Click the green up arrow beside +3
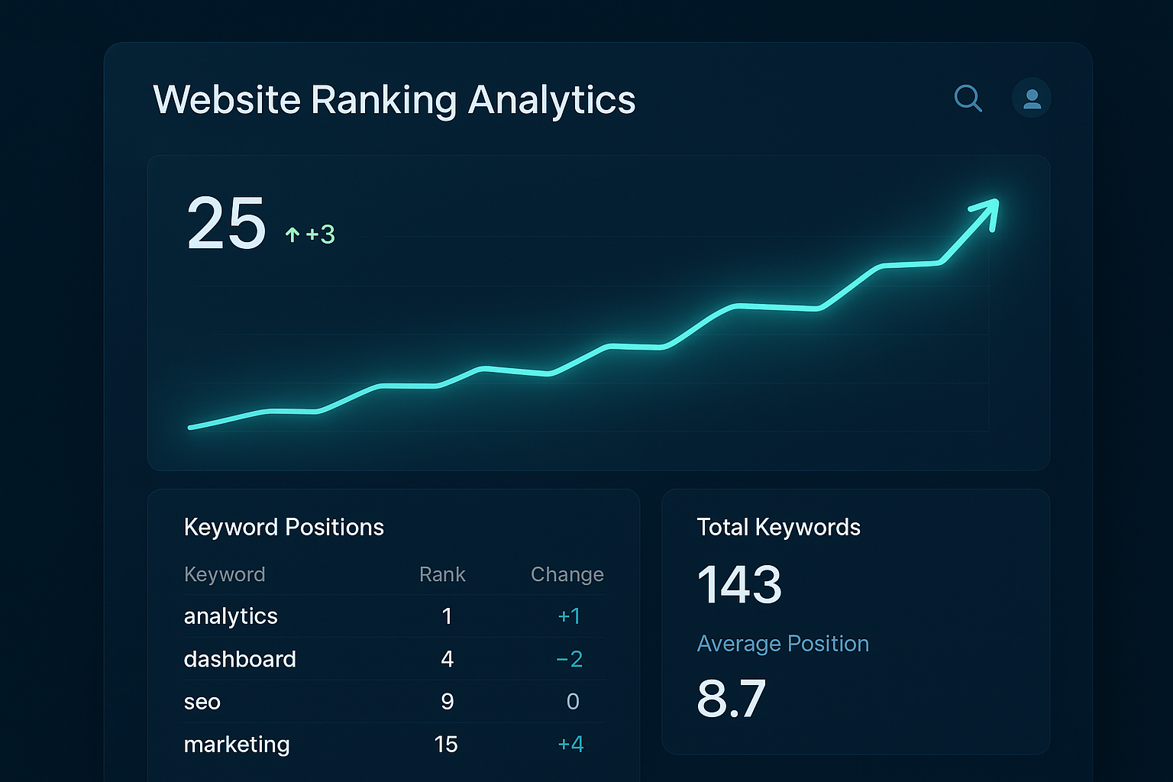The width and height of the screenshot is (1173, 782). [x=292, y=234]
